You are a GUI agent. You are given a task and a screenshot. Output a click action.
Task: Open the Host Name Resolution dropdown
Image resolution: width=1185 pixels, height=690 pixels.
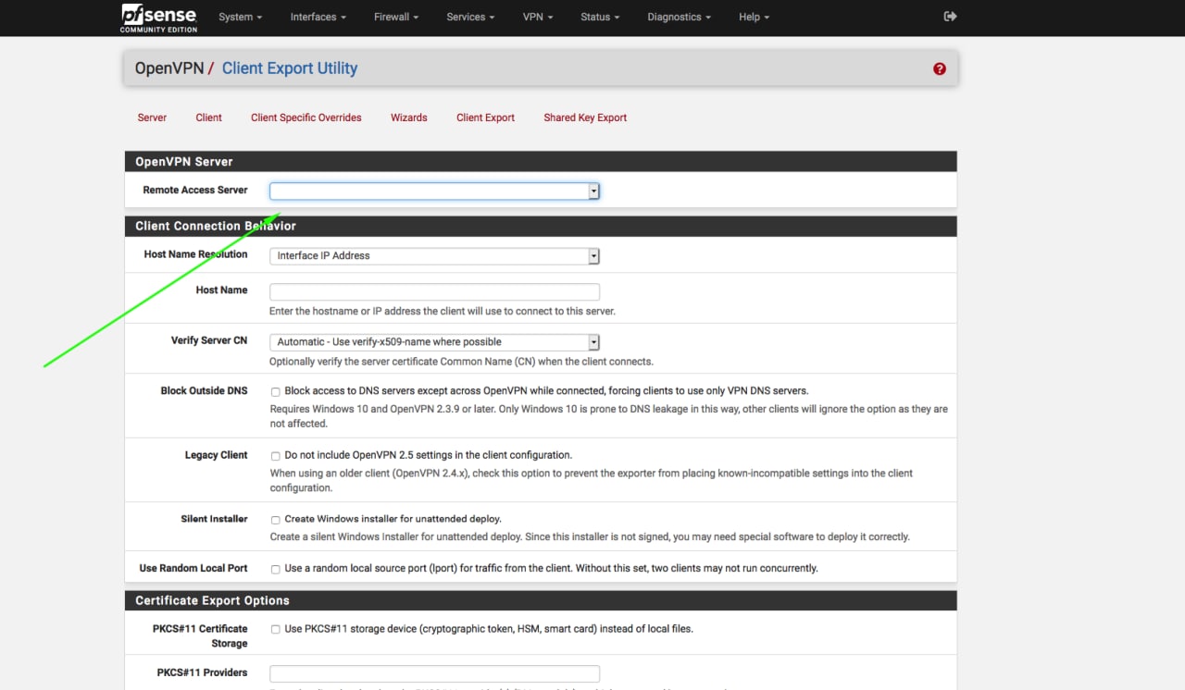pyautogui.click(x=435, y=256)
